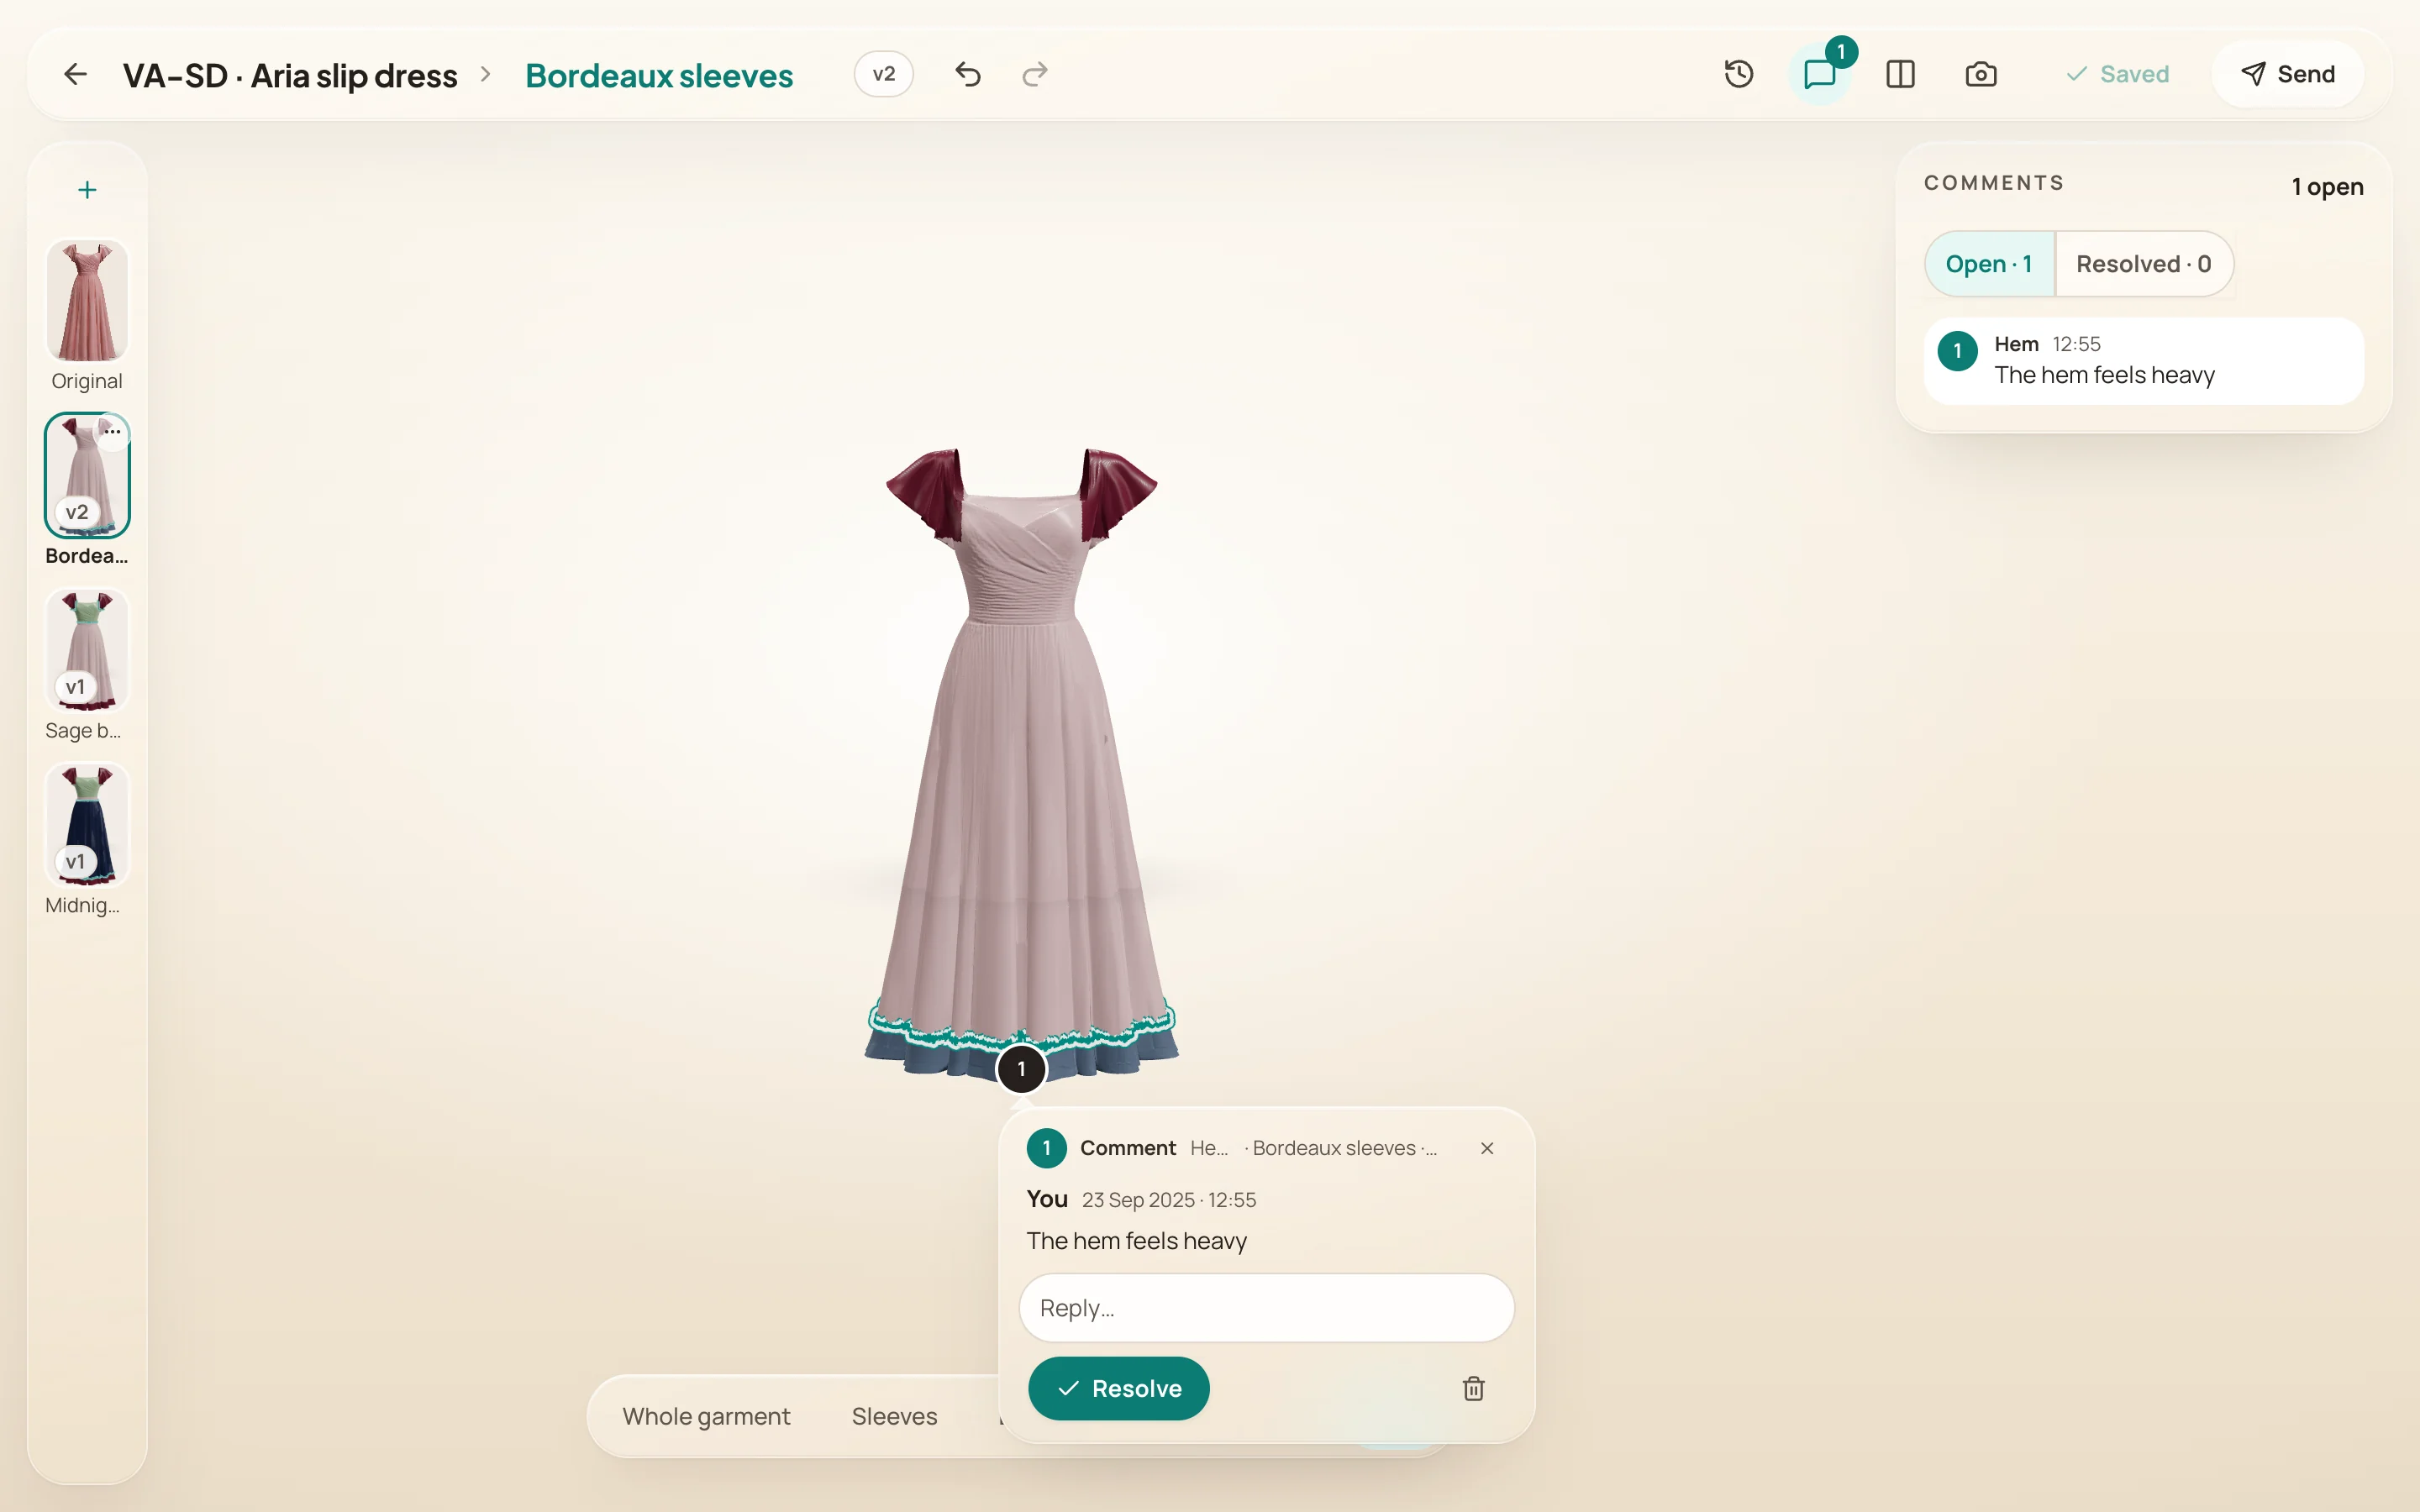2420x1512 pixels.
Task: Redo the last change
Action: (1035, 74)
